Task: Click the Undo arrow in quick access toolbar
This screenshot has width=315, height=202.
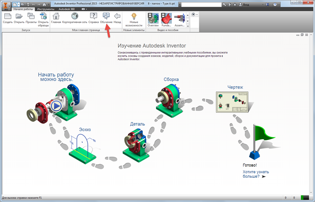Action: pyautogui.click(x=34, y=4)
